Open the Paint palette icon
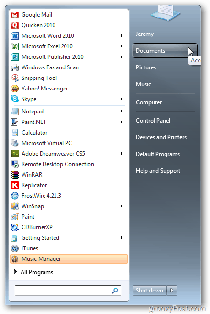Screen dimensions: 210x314 click(x=15, y=217)
